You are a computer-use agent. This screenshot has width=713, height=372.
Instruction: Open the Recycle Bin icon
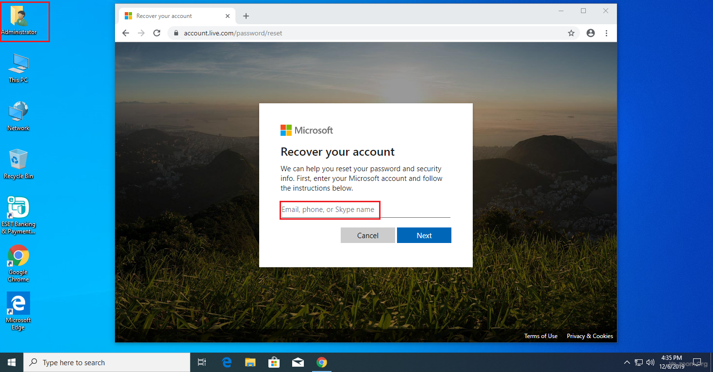pos(18,164)
